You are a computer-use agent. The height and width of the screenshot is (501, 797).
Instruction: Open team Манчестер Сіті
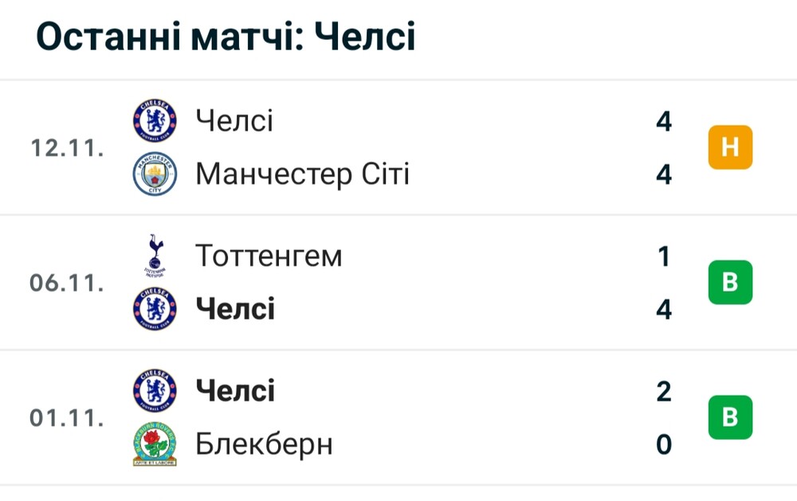(x=302, y=174)
